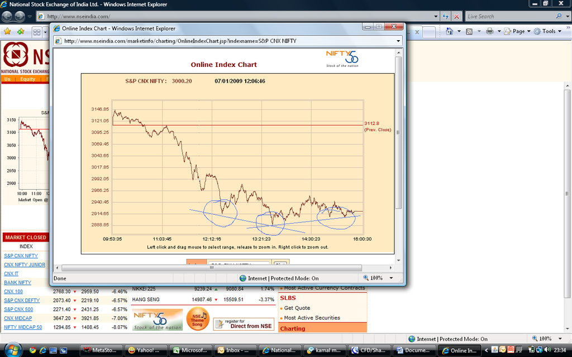This screenshot has width=572, height=357.
Task: Click the Home icon in command bar
Action: pos(449,31)
